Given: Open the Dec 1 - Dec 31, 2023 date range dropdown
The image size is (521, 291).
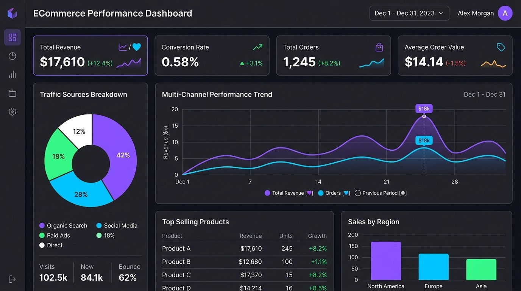Looking at the screenshot, I should tap(409, 13).
